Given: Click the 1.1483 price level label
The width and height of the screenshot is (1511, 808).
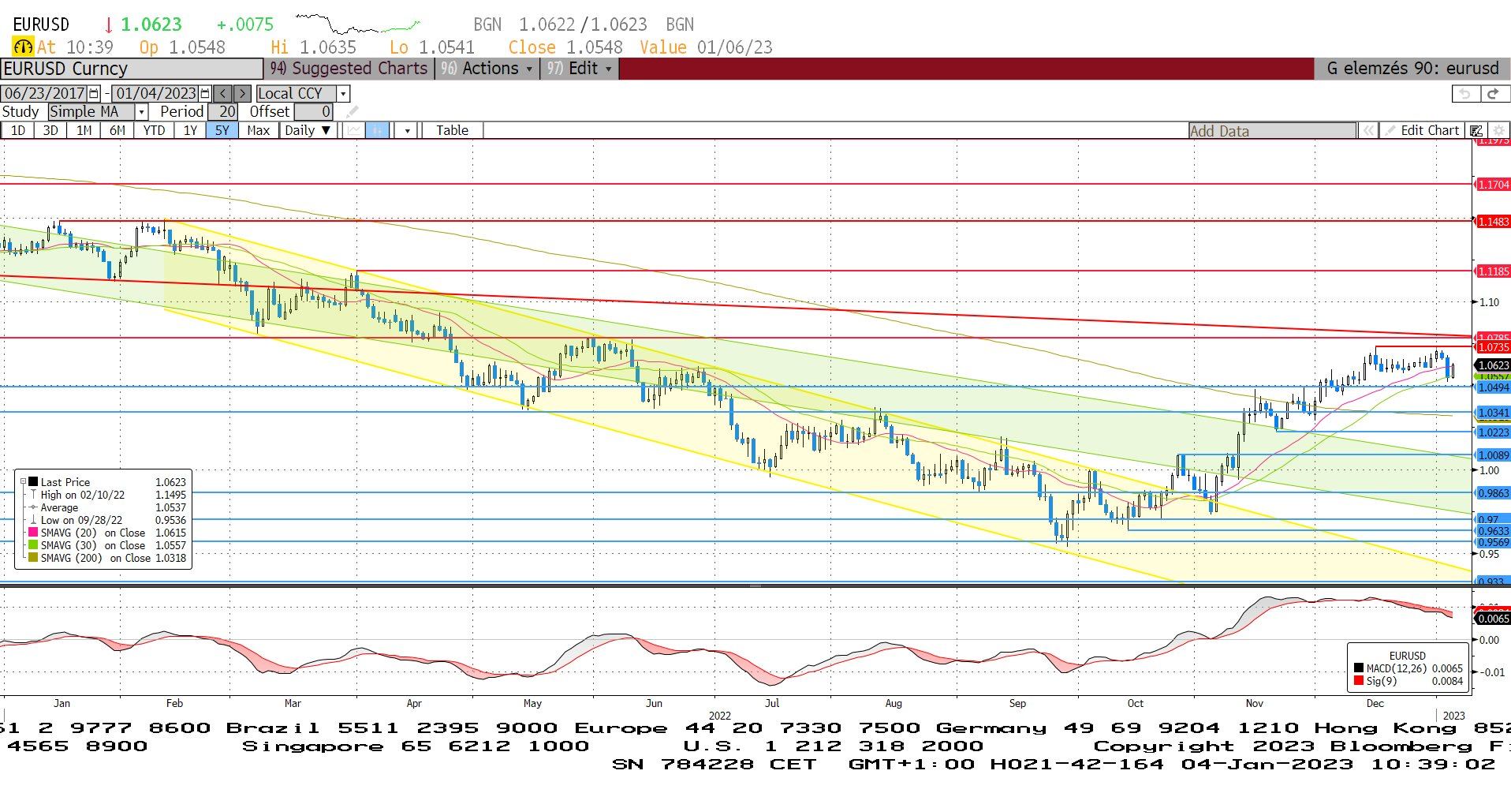Looking at the screenshot, I should point(1493,222).
